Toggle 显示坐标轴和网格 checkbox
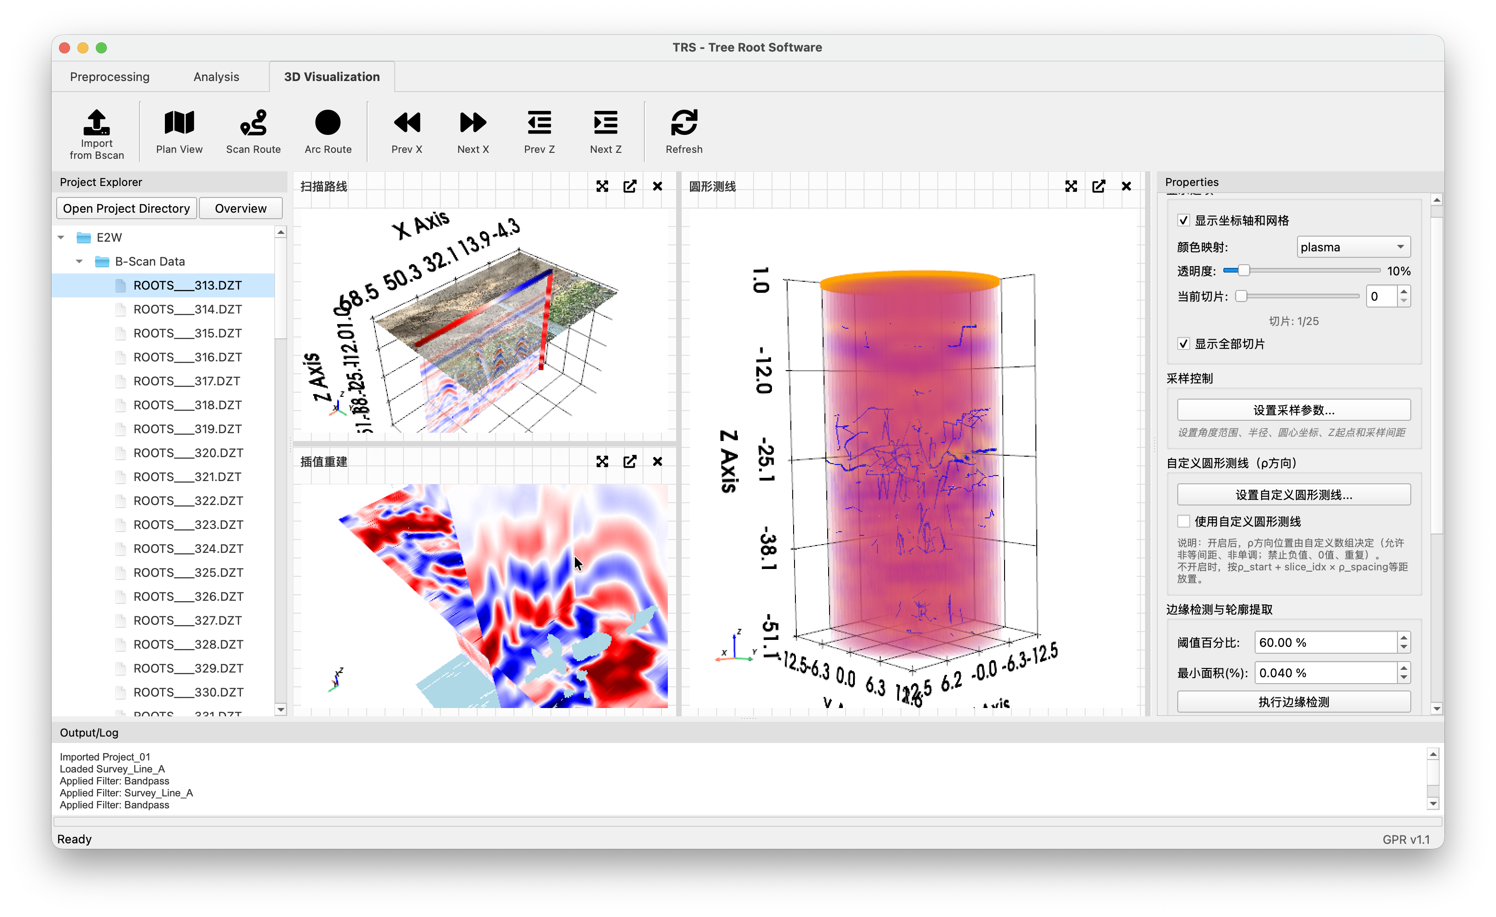1496x917 pixels. (1183, 221)
